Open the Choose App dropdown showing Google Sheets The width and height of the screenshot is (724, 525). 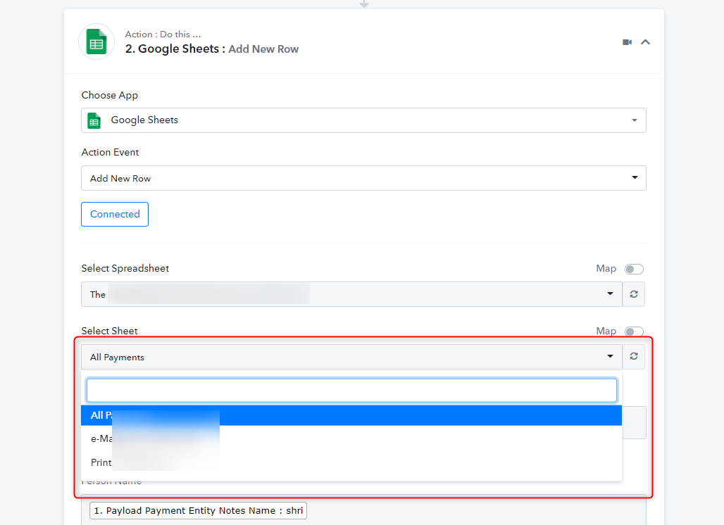pos(363,120)
